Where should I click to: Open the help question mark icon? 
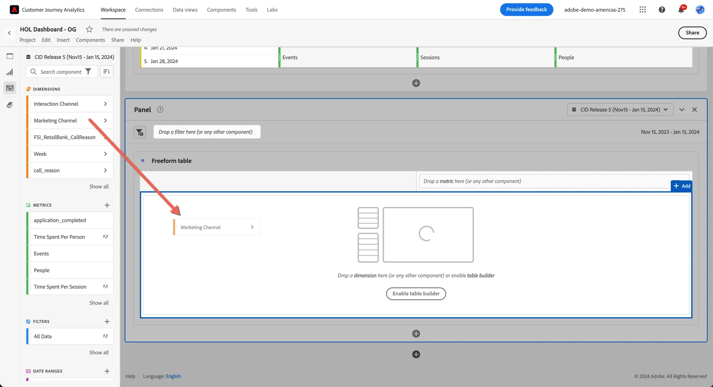coord(662,10)
